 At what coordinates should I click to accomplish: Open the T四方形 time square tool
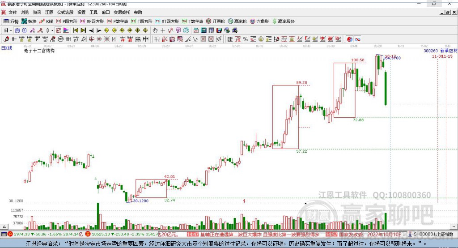(142, 21)
